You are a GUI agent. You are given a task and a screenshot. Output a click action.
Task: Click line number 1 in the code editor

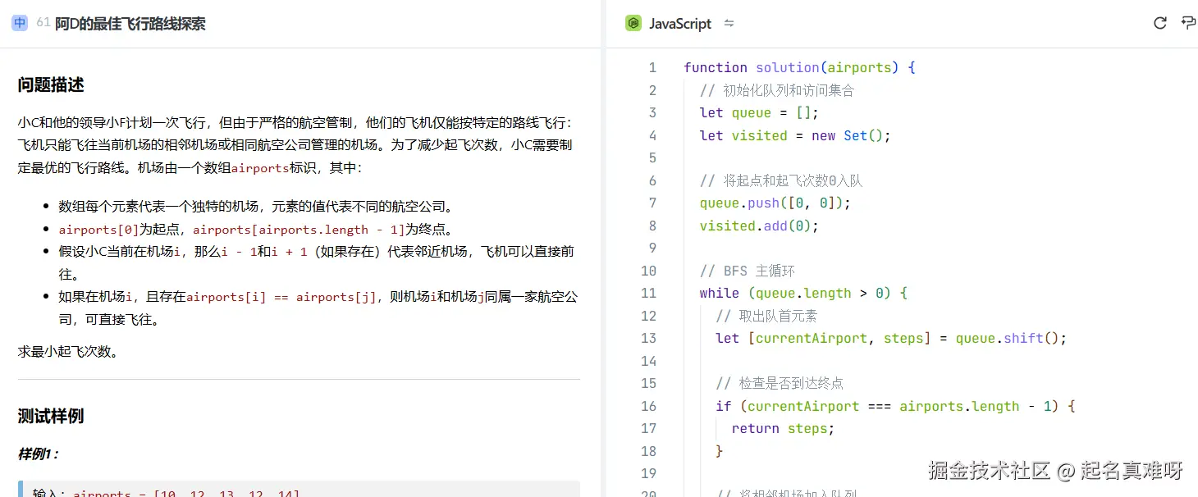652,67
